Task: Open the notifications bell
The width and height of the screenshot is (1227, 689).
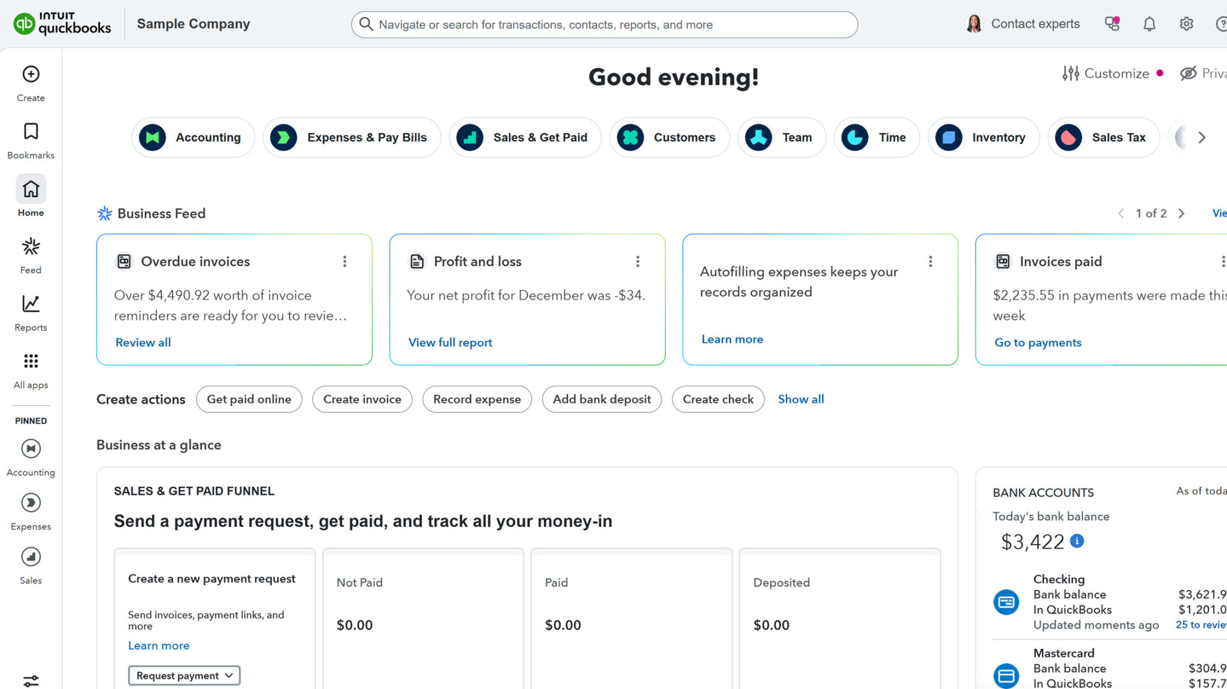Action: (x=1149, y=24)
